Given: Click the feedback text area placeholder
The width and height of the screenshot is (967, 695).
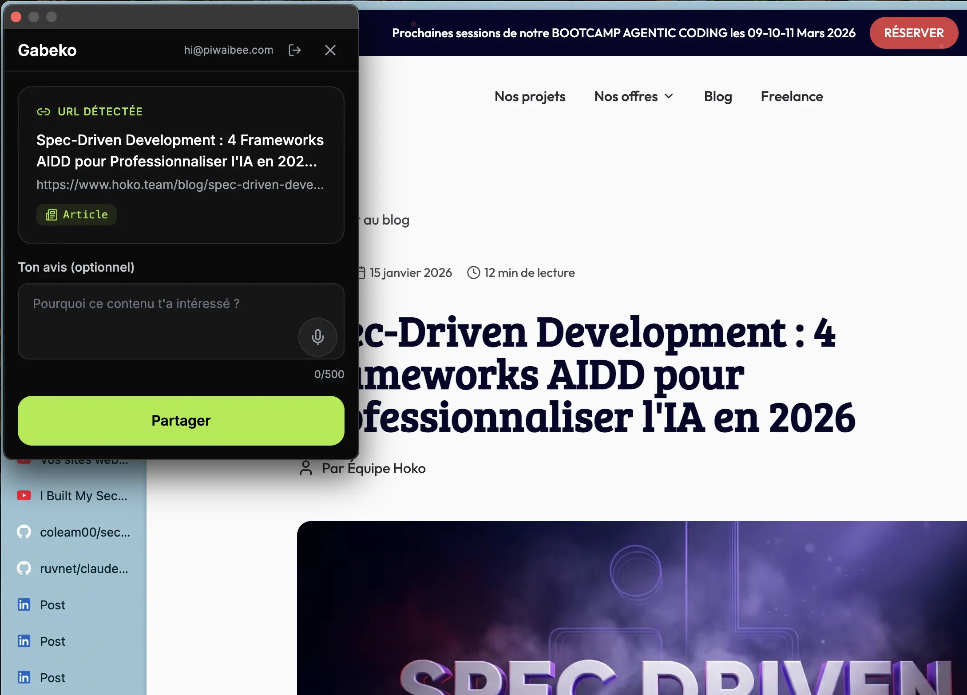Looking at the screenshot, I should click(135, 304).
